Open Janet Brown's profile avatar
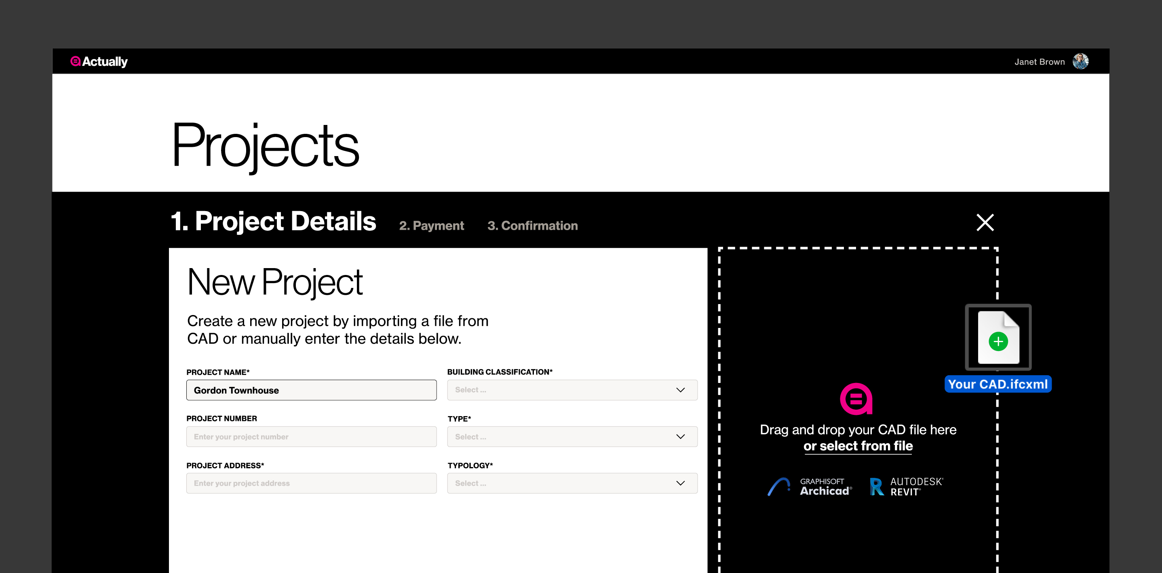The width and height of the screenshot is (1162, 573). [1080, 61]
